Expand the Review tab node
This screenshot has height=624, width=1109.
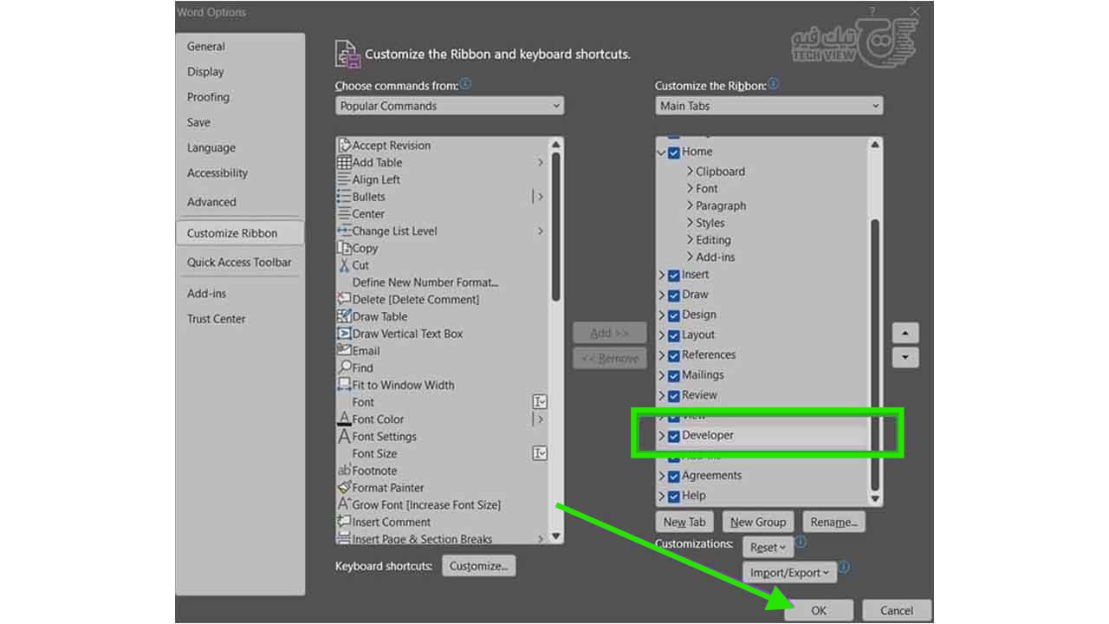click(662, 396)
